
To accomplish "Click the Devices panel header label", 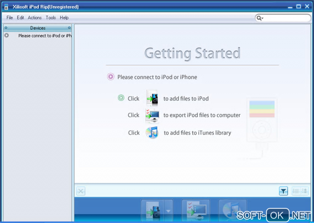I will [x=38, y=28].
